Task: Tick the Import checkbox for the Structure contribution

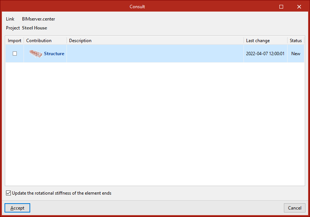Action: tap(15, 54)
